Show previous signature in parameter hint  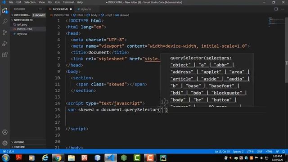[165, 99]
